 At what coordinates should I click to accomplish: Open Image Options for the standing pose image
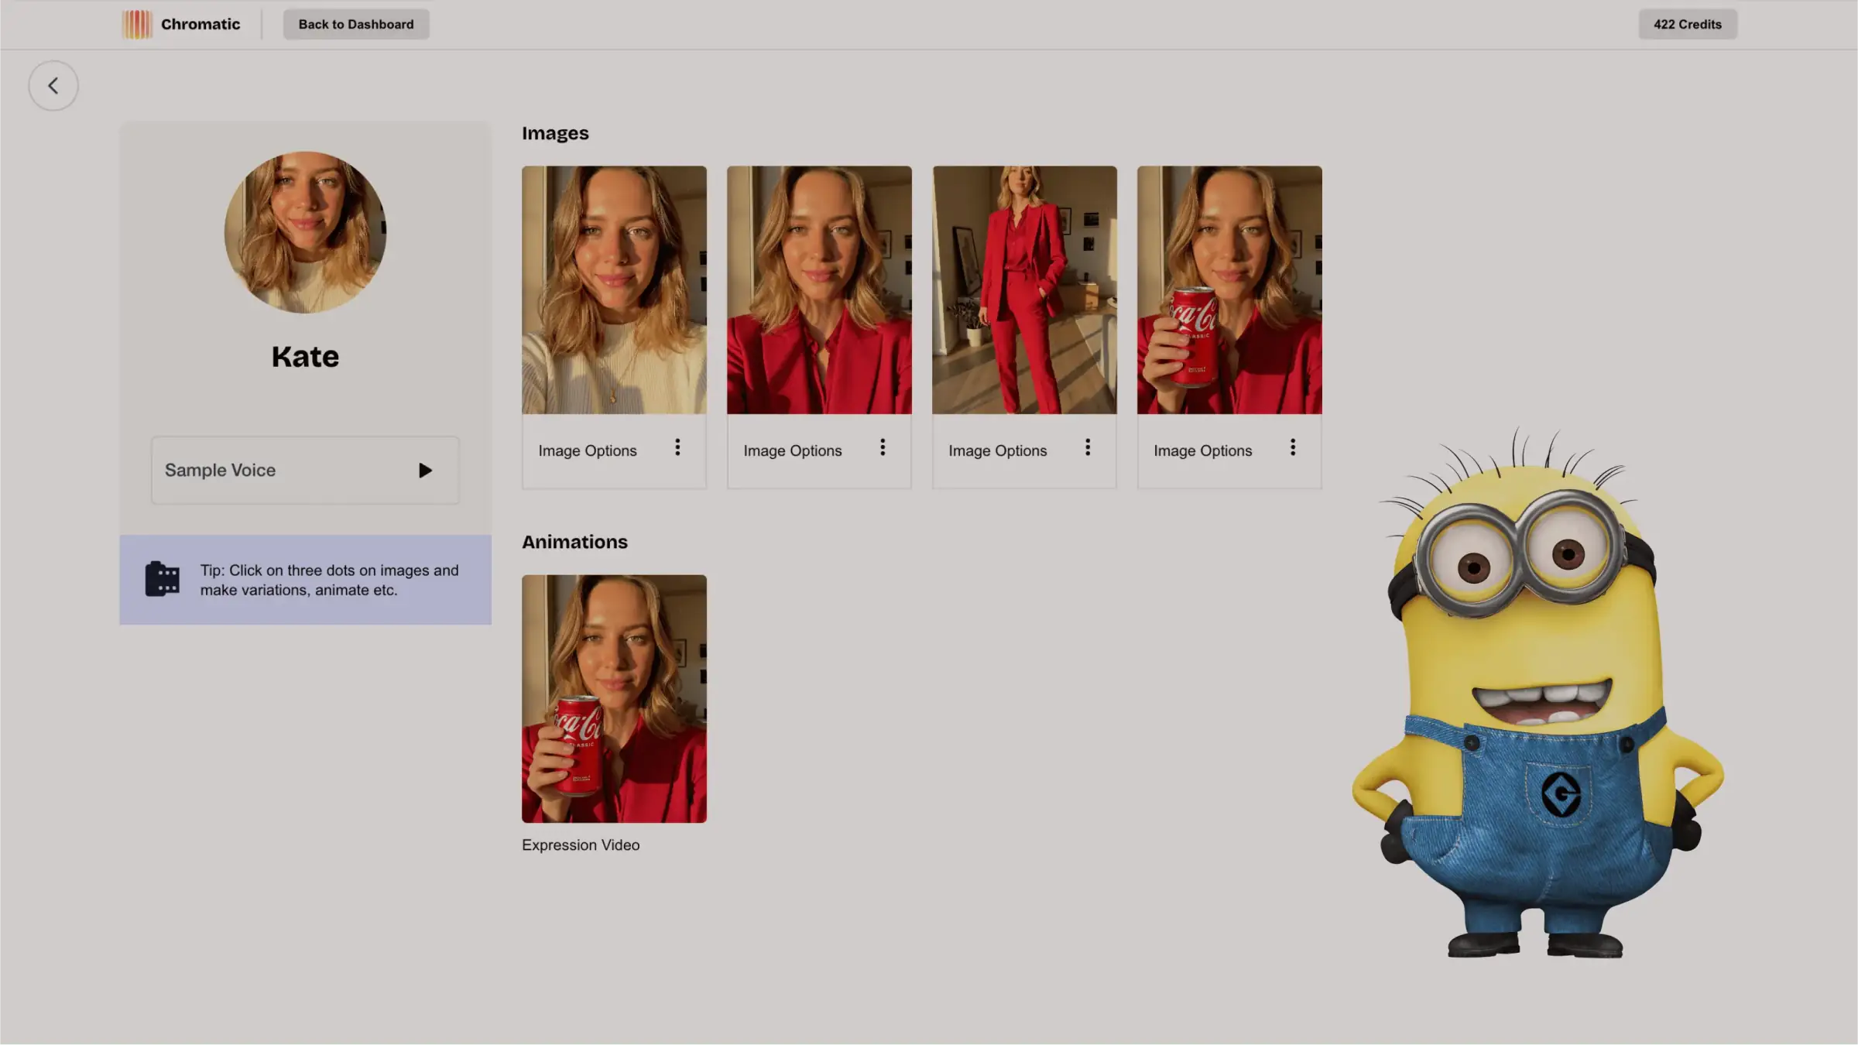tap(997, 450)
